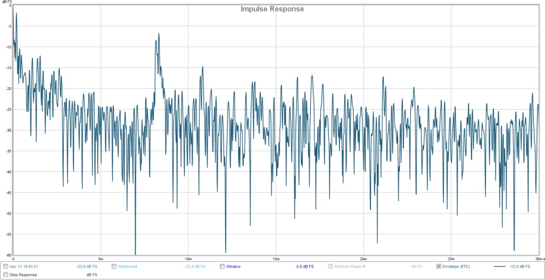Click the 20m tick on the time axis
The height and width of the screenshot is (280, 545).
click(363, 259)
